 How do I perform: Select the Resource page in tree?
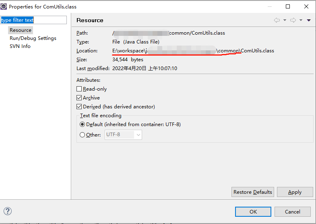(21, 30)
